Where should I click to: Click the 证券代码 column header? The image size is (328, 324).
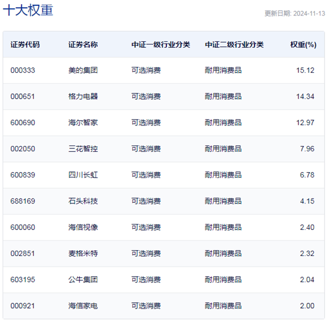25,44
